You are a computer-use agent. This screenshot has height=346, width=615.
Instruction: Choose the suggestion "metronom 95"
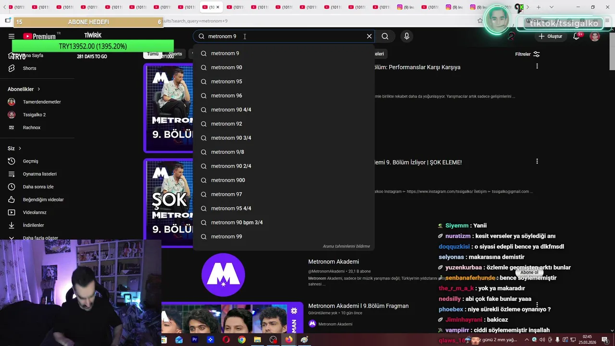coord(283,82)
